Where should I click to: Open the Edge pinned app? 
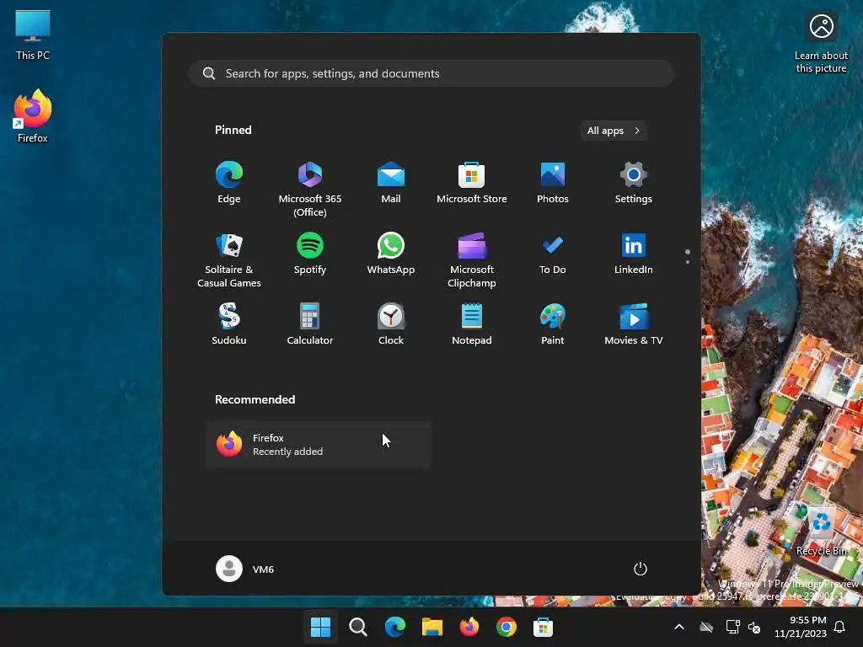229,183
